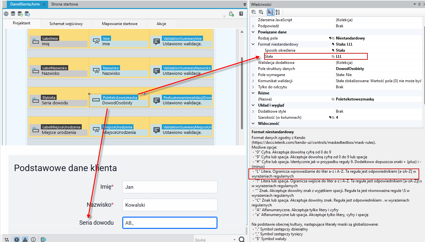Open the Szukaj search box dropdown arrow
This screenshot has height=242, width=425.
[234, 240]
